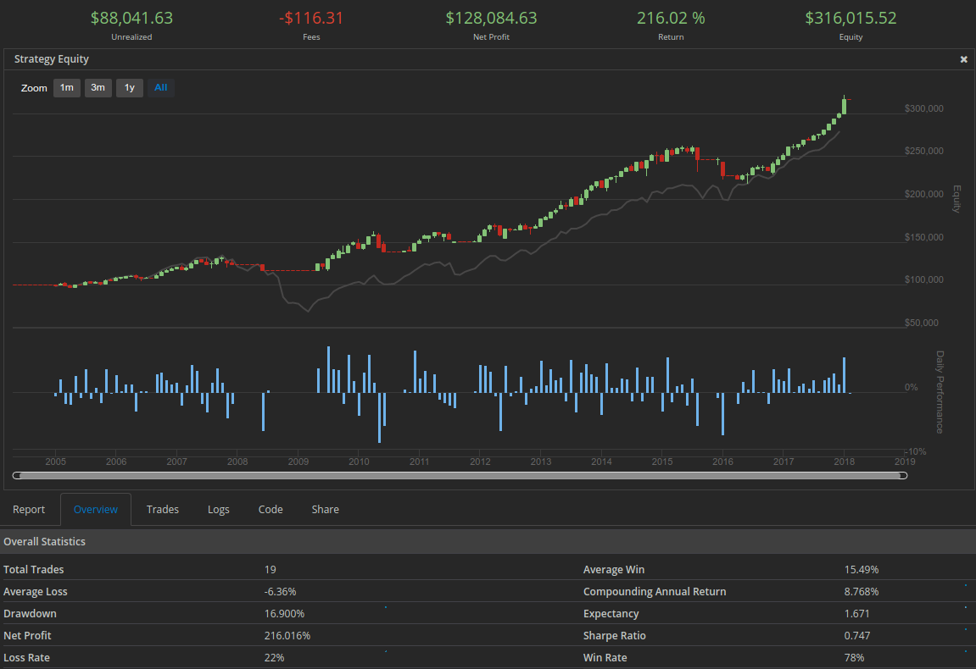Zoom the equity chart to 1y
Screen dimensions: 976x669
pos(130,88)
